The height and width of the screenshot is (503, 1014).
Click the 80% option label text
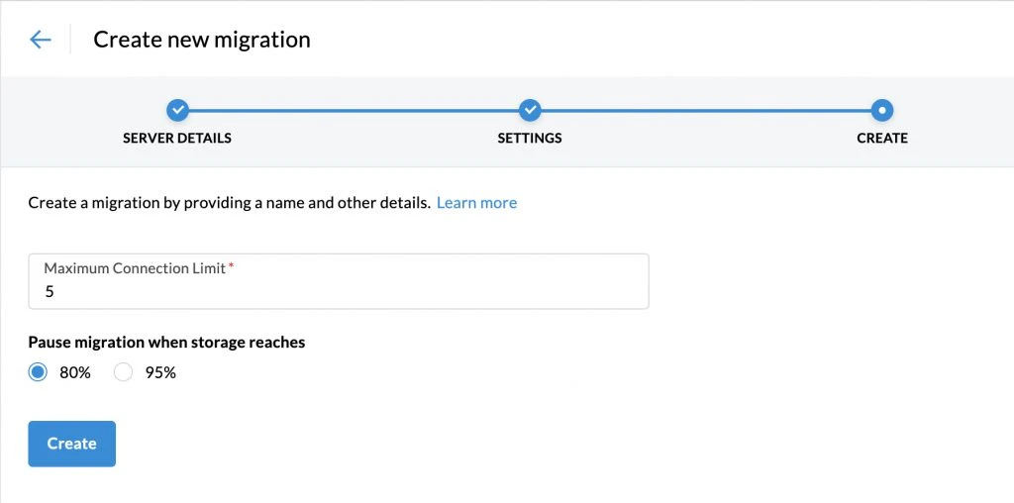click(75, 373)
